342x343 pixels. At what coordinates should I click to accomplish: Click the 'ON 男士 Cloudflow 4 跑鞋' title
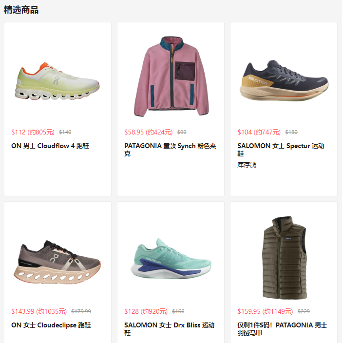click(50, 146)
